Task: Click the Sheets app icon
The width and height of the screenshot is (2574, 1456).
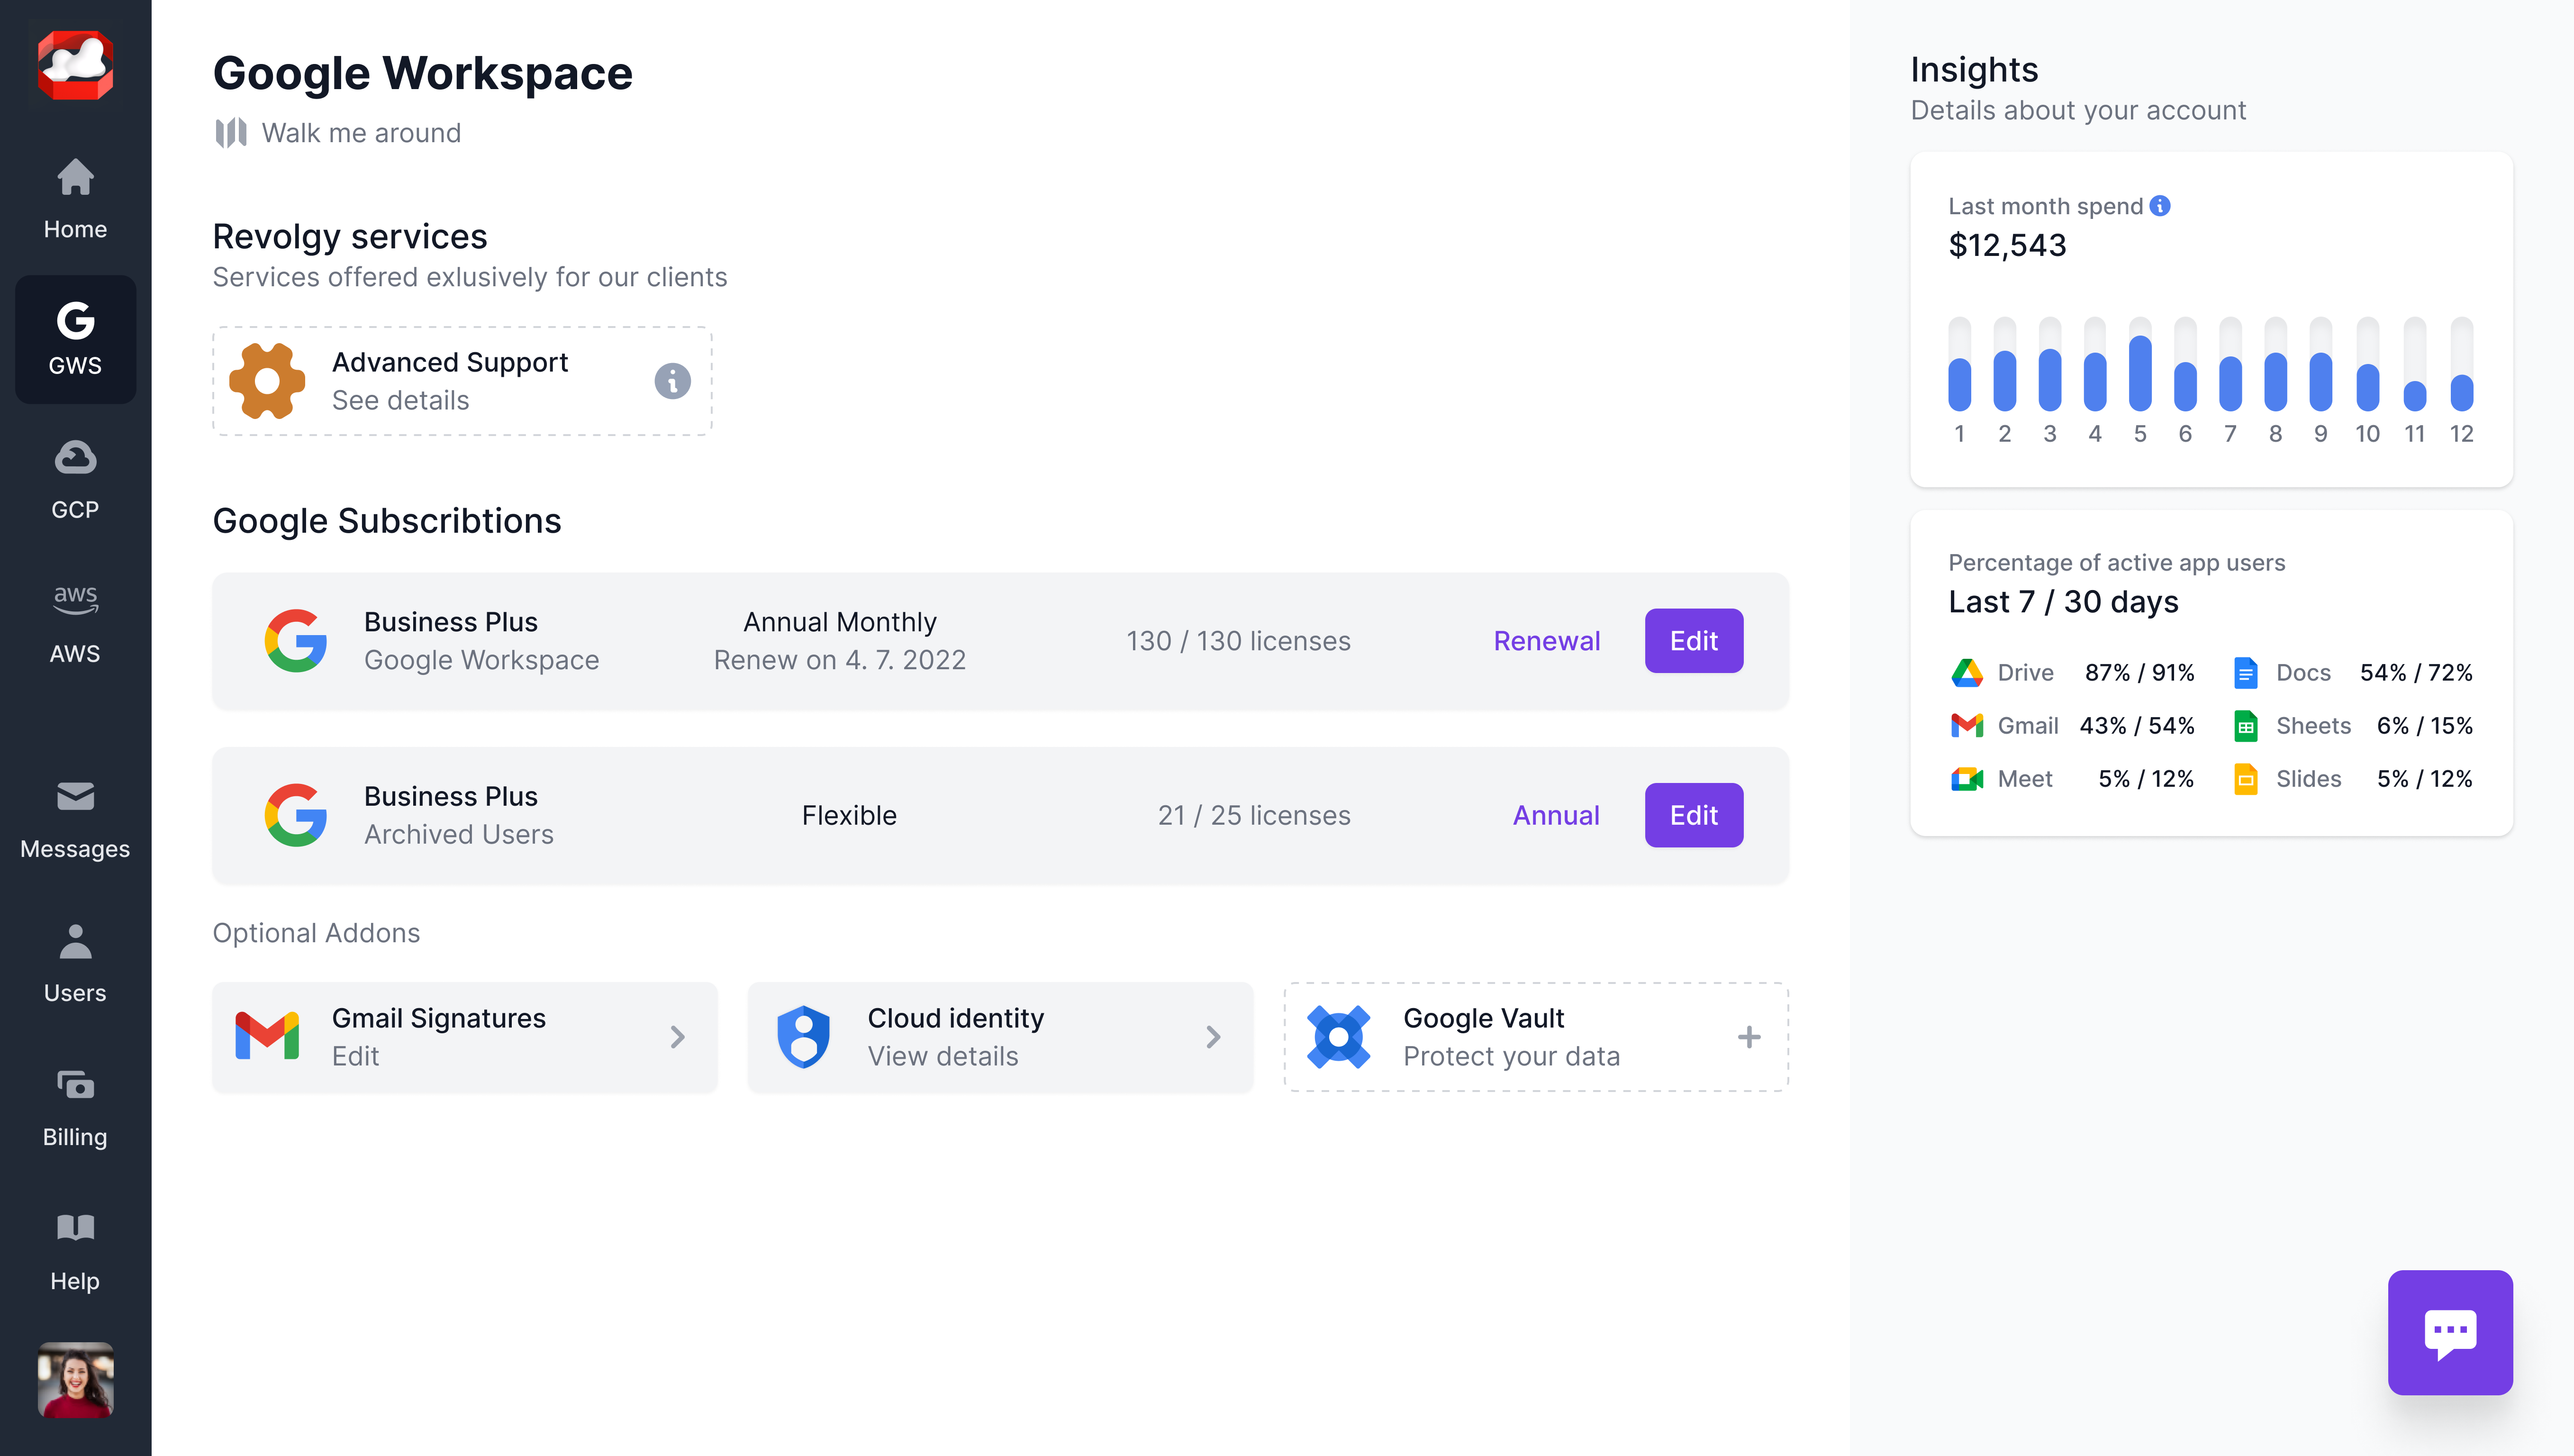Action: 2245,726
